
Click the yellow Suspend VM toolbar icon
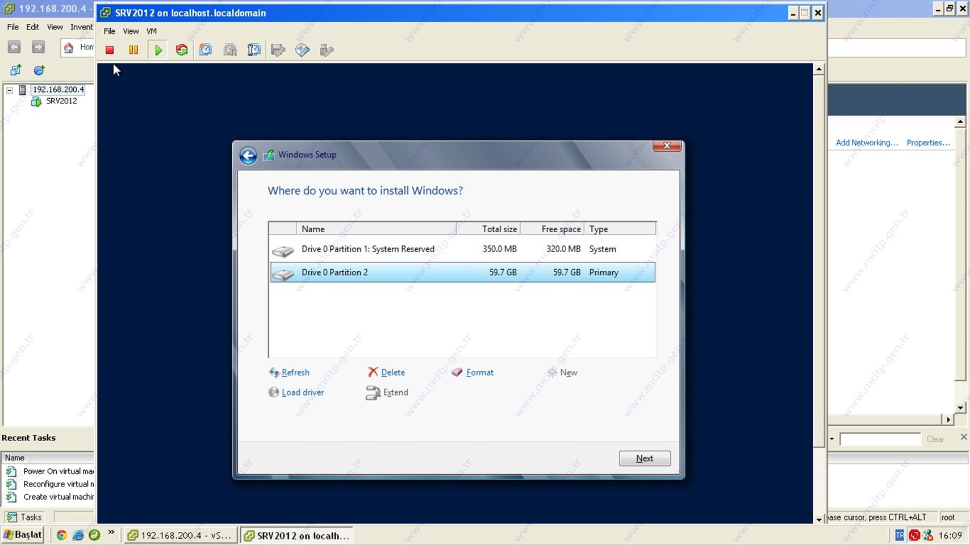(133, 50)
